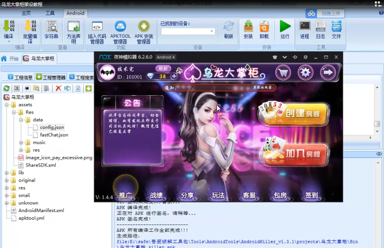
Task: Click the Nox titlebar shirt theme icon
Action: 275,57
